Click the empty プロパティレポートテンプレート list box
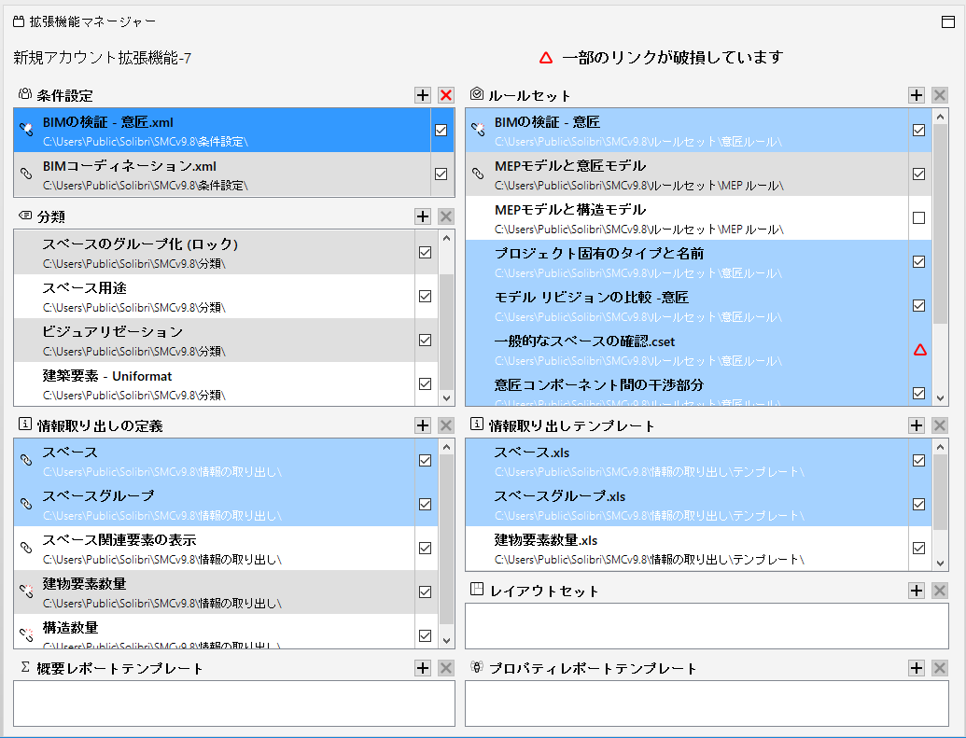 [707, 703]
